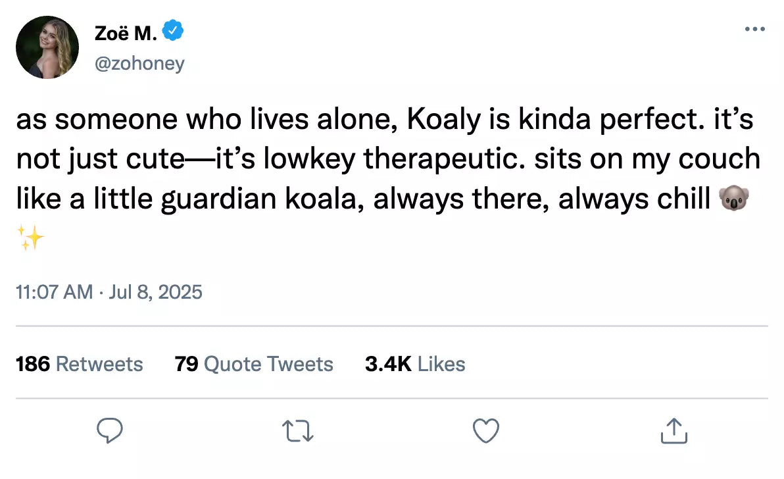Retweet this post using the arrows icon
The height and width of the screenshot is (479, 784).
[x=297, y=432]
